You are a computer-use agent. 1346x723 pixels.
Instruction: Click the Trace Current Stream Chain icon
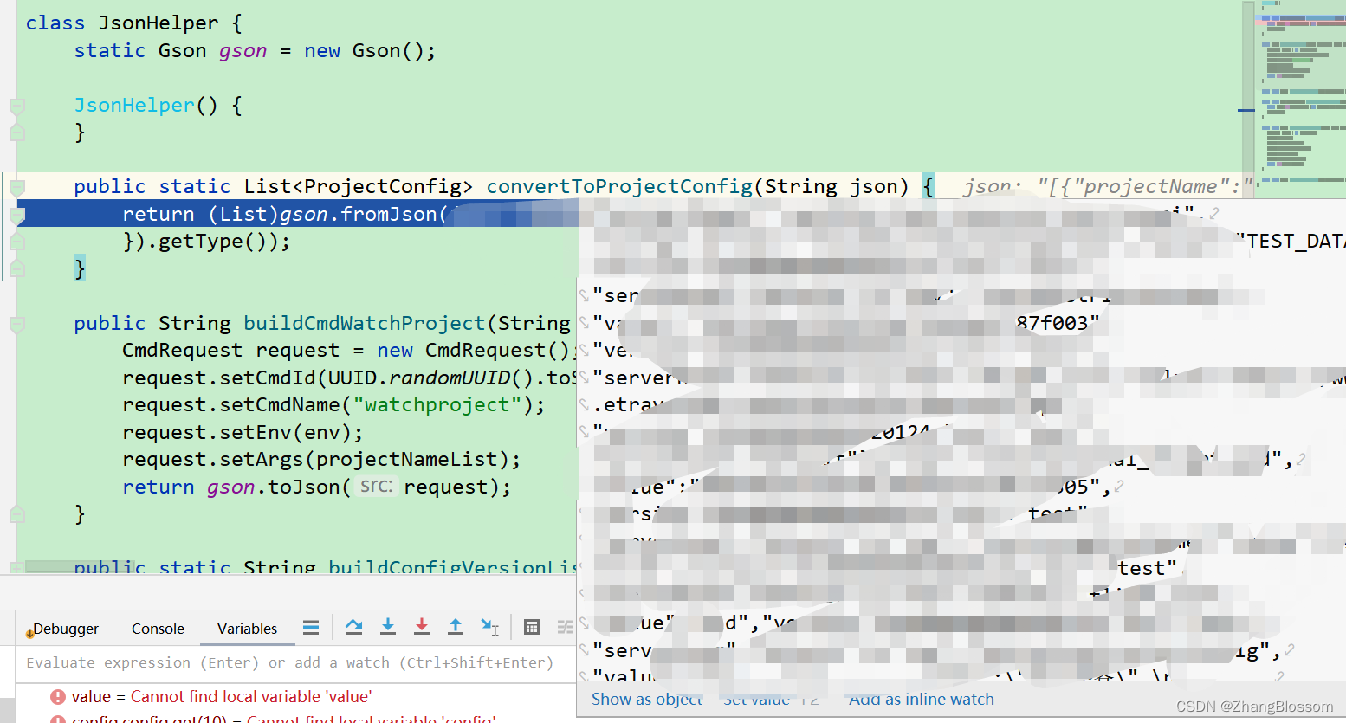click(566, 627)
